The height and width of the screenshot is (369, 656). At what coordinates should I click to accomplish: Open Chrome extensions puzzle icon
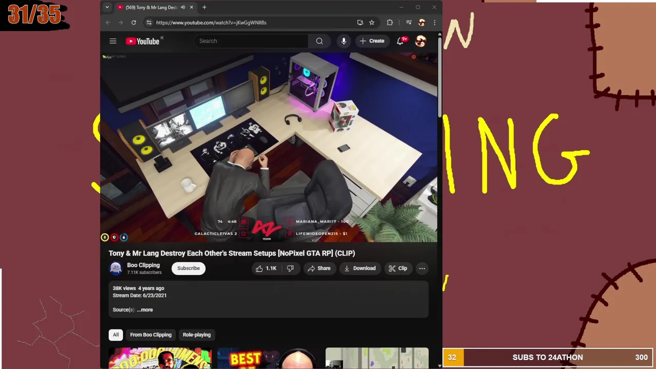[x=389, y=23]
